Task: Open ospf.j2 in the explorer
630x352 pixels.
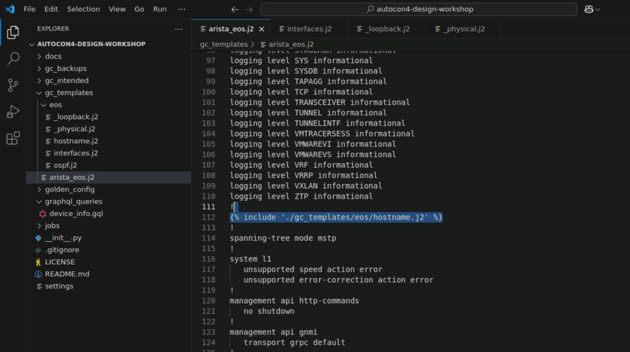Action: 109,165
